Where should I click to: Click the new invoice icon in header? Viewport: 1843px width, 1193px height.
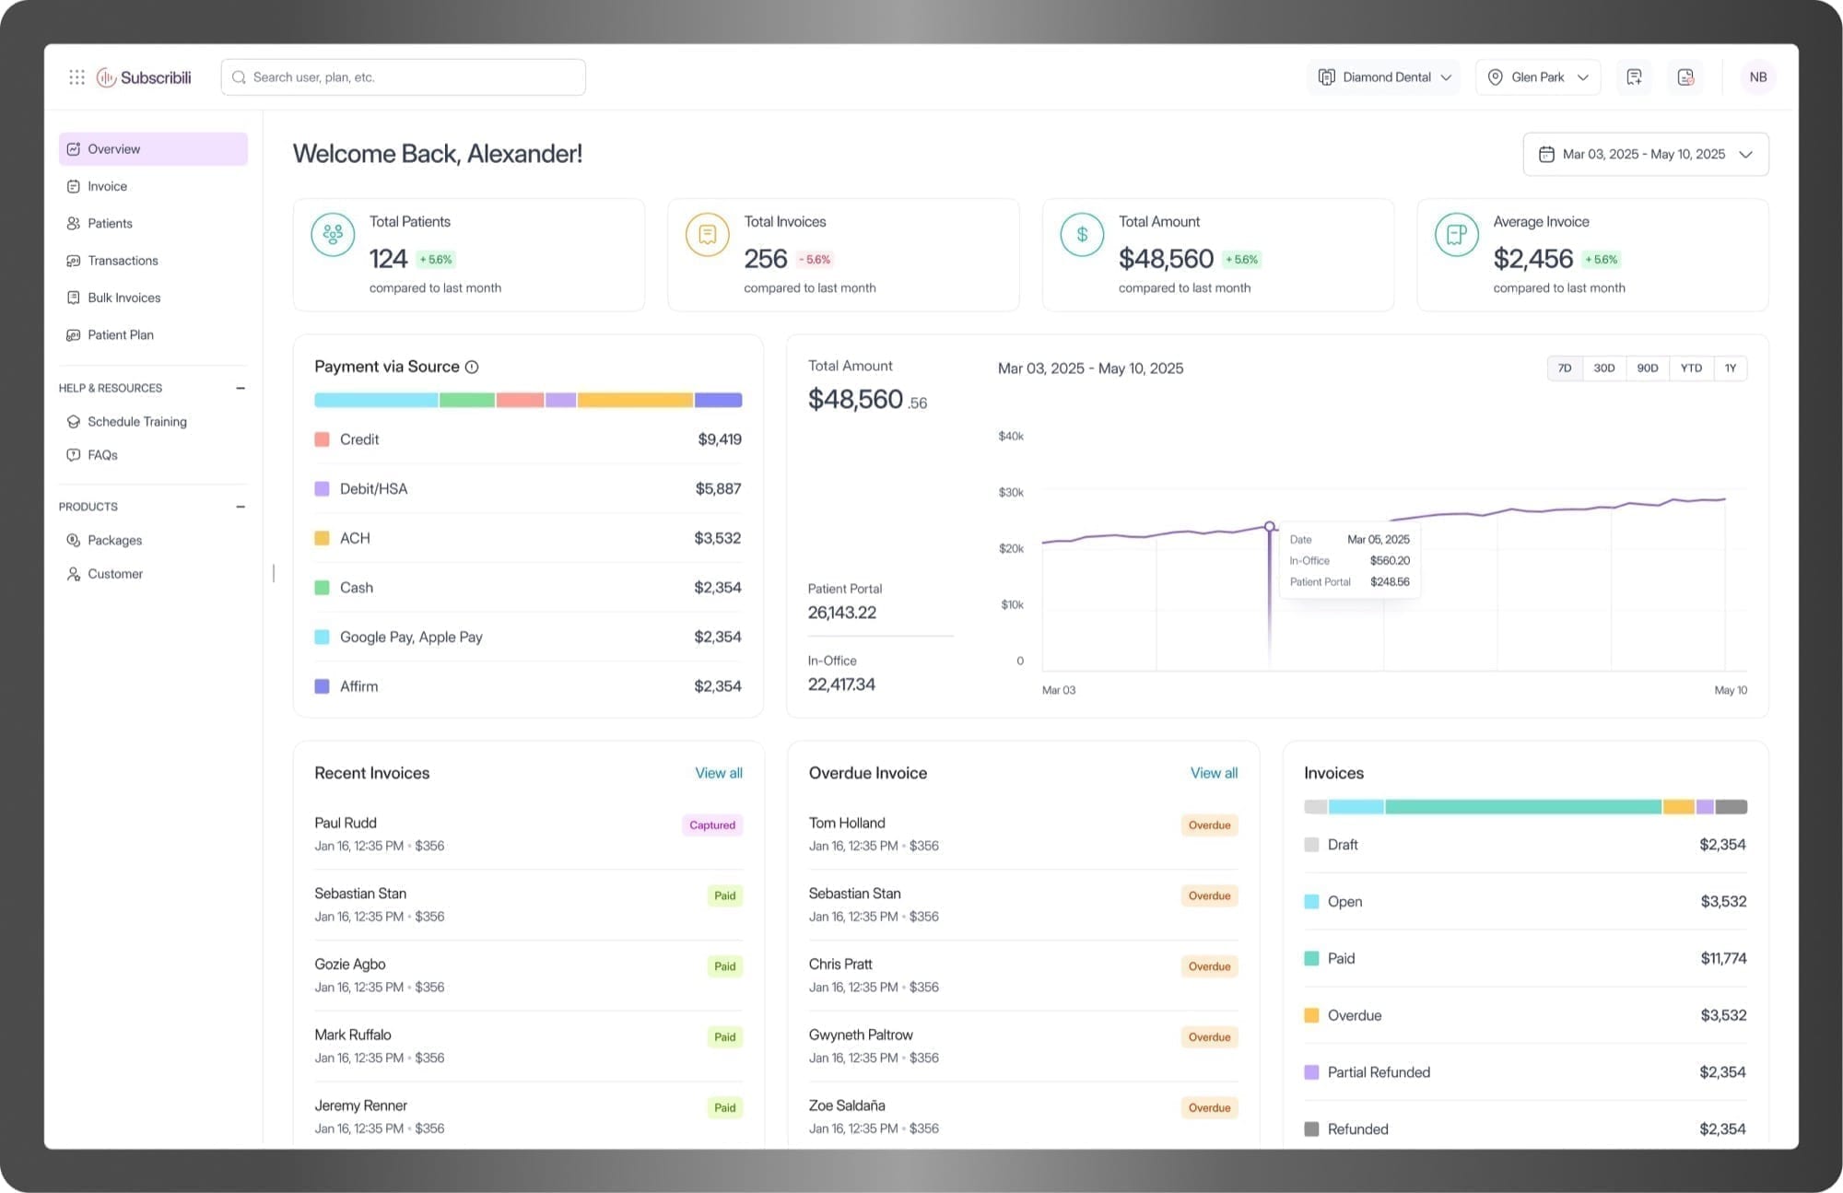click(x=1634, y=77)
